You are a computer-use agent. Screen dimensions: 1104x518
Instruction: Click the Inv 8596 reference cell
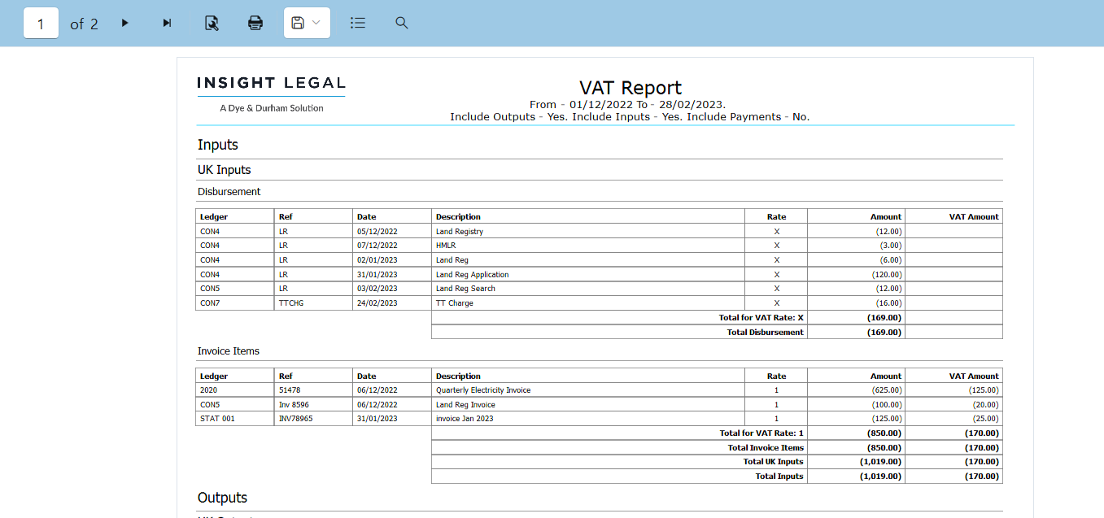(314, 404)
